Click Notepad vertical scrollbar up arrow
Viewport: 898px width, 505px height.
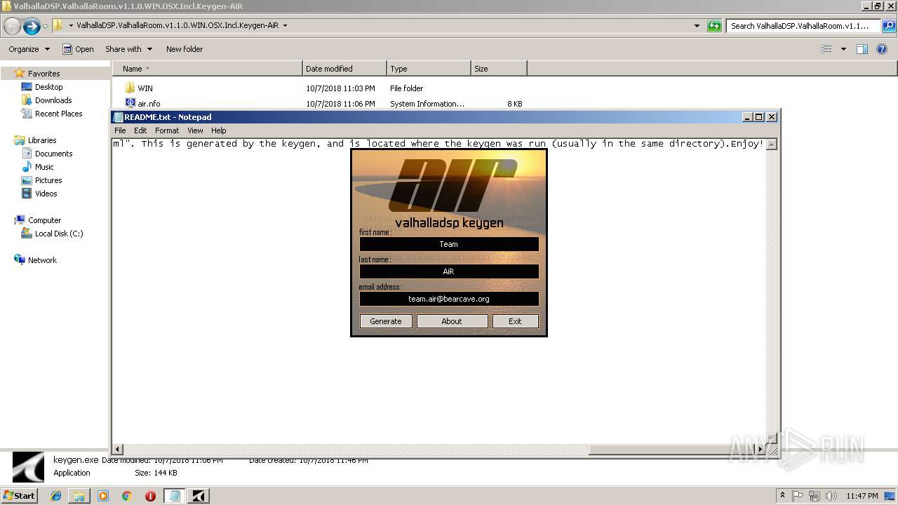(772, 144)
